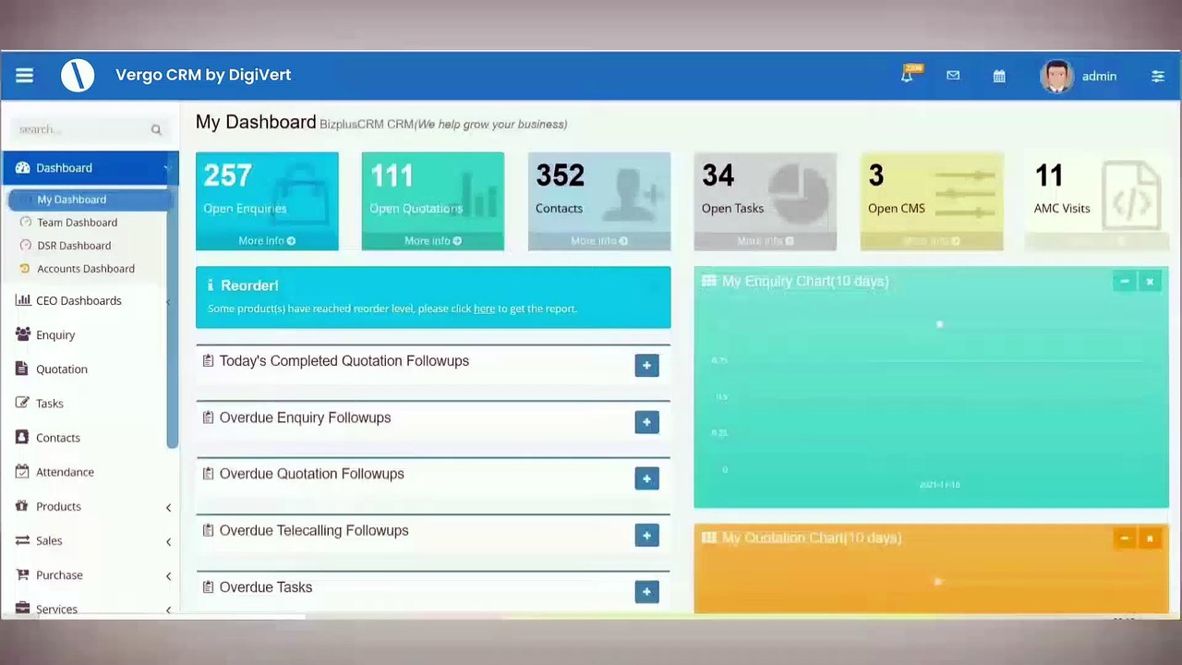Open the calendar icon in header
The image size is (1182, 665).
(999, 76)
